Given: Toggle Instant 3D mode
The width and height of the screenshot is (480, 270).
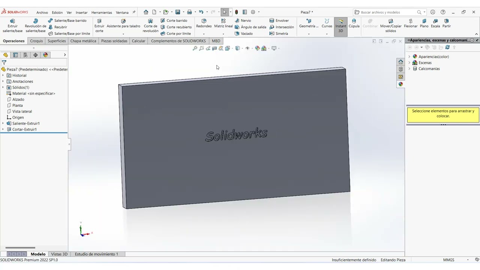Looking at the screenshot, I should [340, 26].
